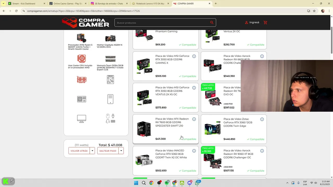This screenshot has height=187, width=333.
Task: Click Ingresá login link
Action: tap(254, 23)
